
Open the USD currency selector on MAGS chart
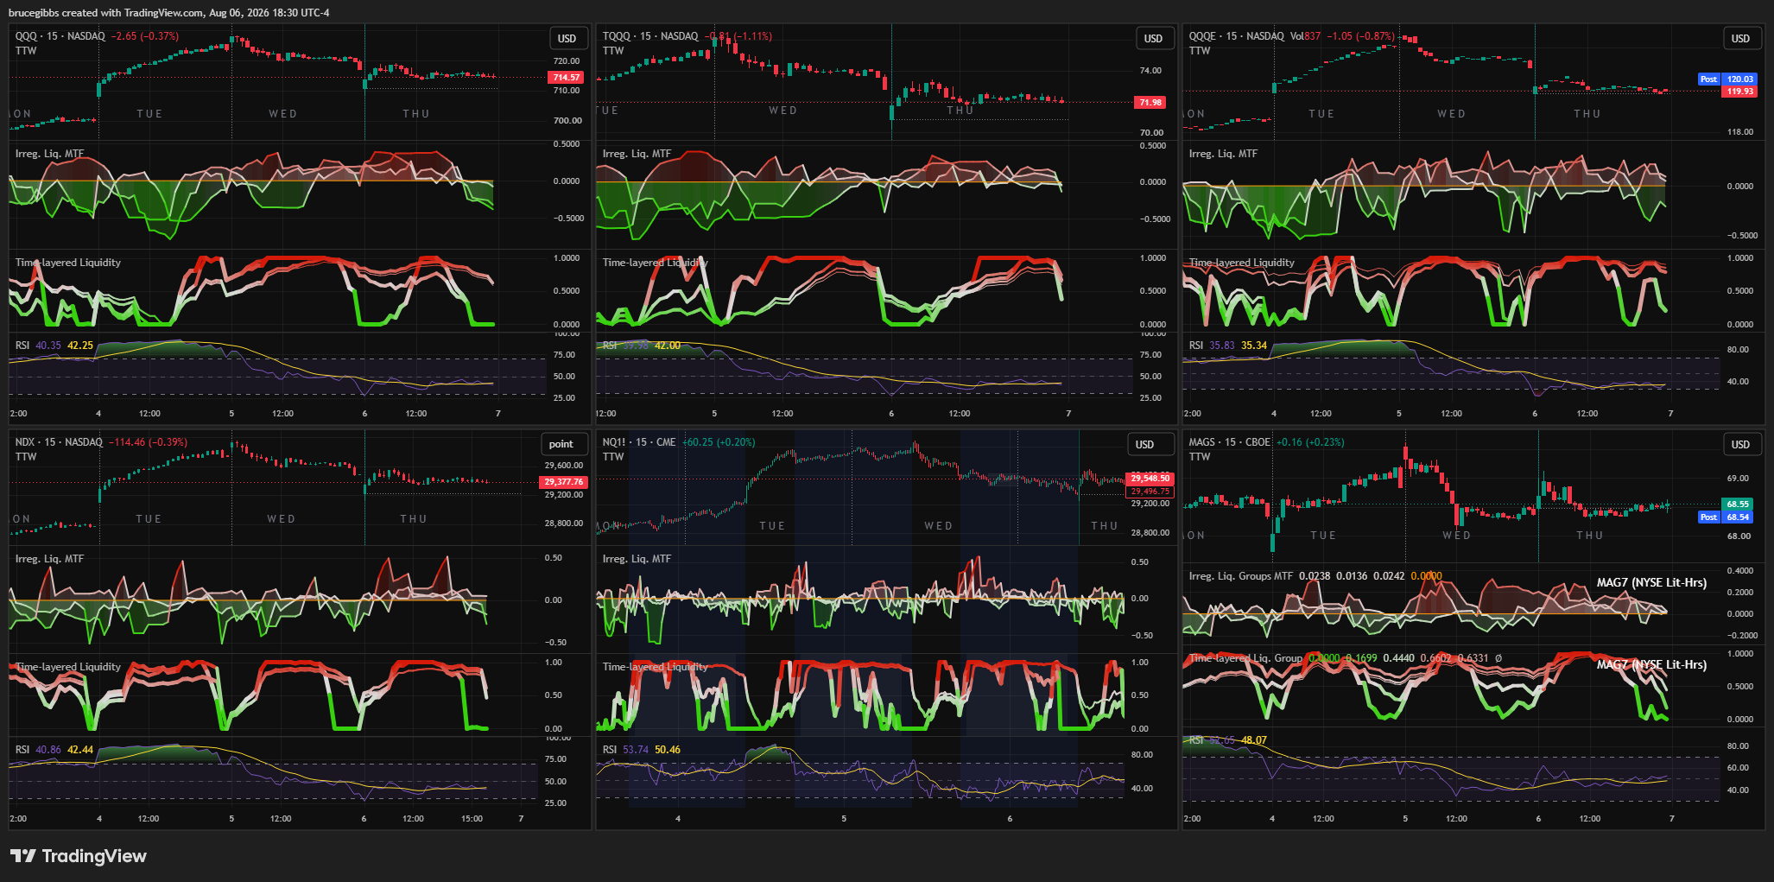(x=1740, y=444)
